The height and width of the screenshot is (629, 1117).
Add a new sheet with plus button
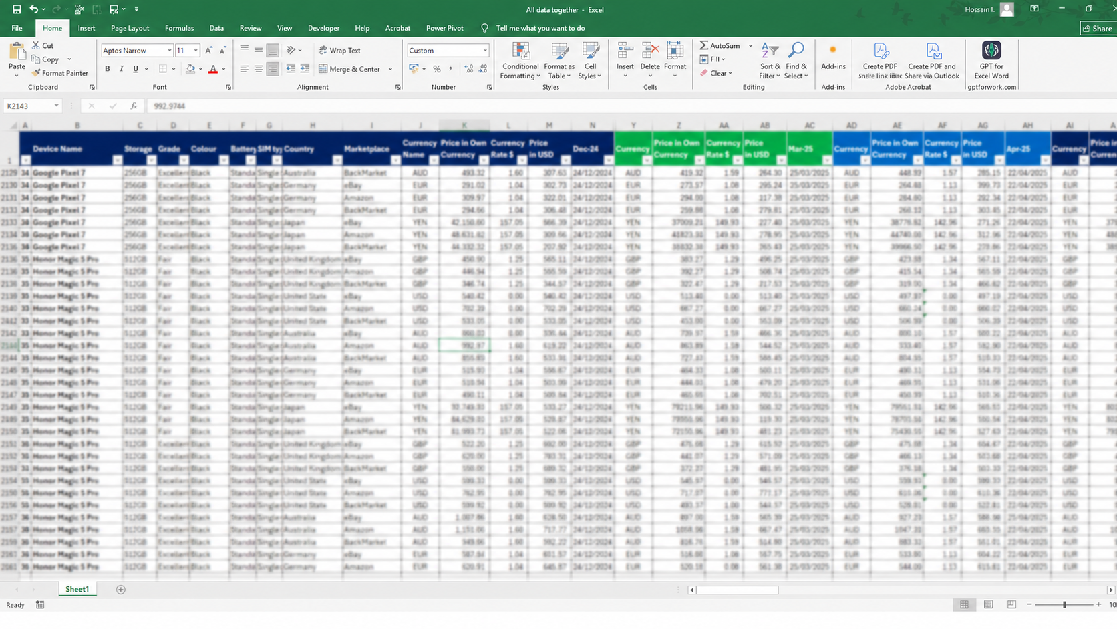(121, 590)
